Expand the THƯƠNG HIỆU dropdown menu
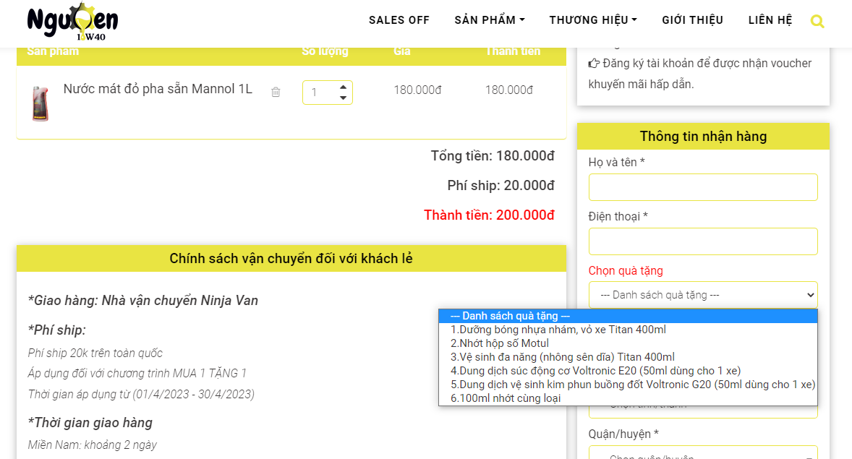852x459 pixels. [593, 20]
